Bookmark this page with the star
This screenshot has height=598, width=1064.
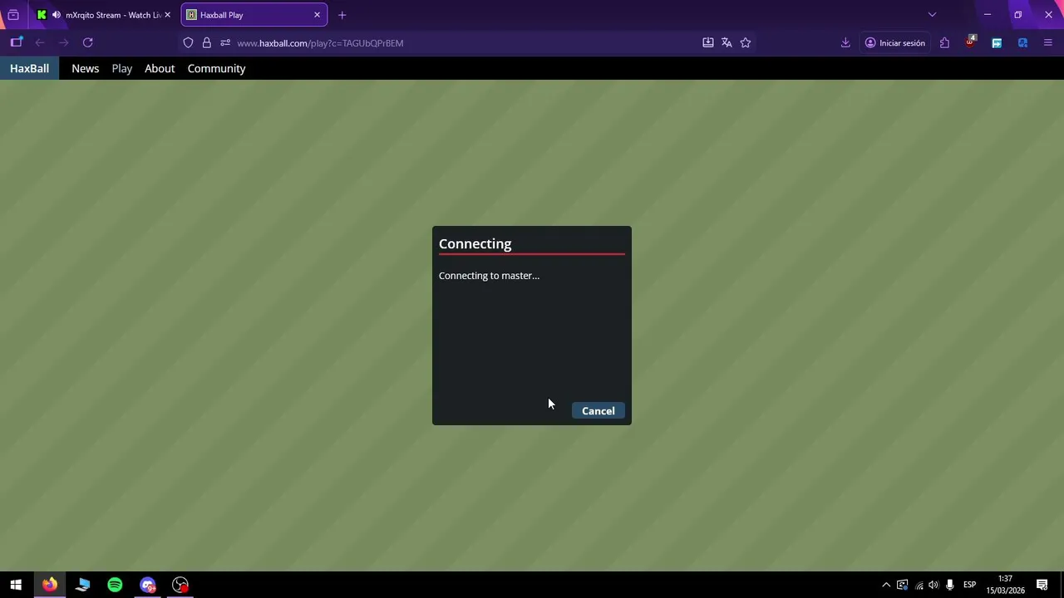[746, 42]
